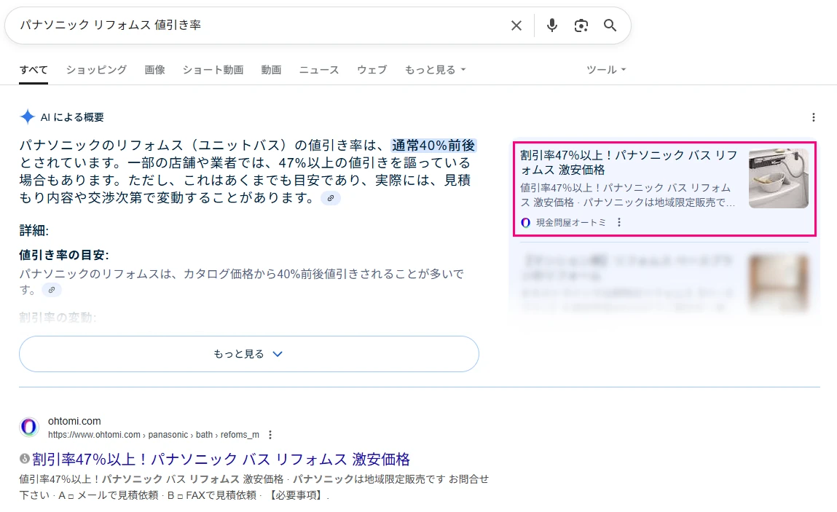Clear the search query with X icon
Viewport: 837px width, 512px height.
(516, 25)
